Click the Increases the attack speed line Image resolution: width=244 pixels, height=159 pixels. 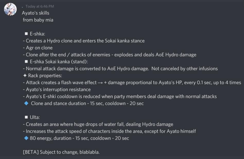(109, 131)
